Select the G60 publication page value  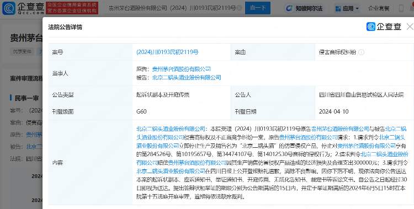click(x=141, y=111)
